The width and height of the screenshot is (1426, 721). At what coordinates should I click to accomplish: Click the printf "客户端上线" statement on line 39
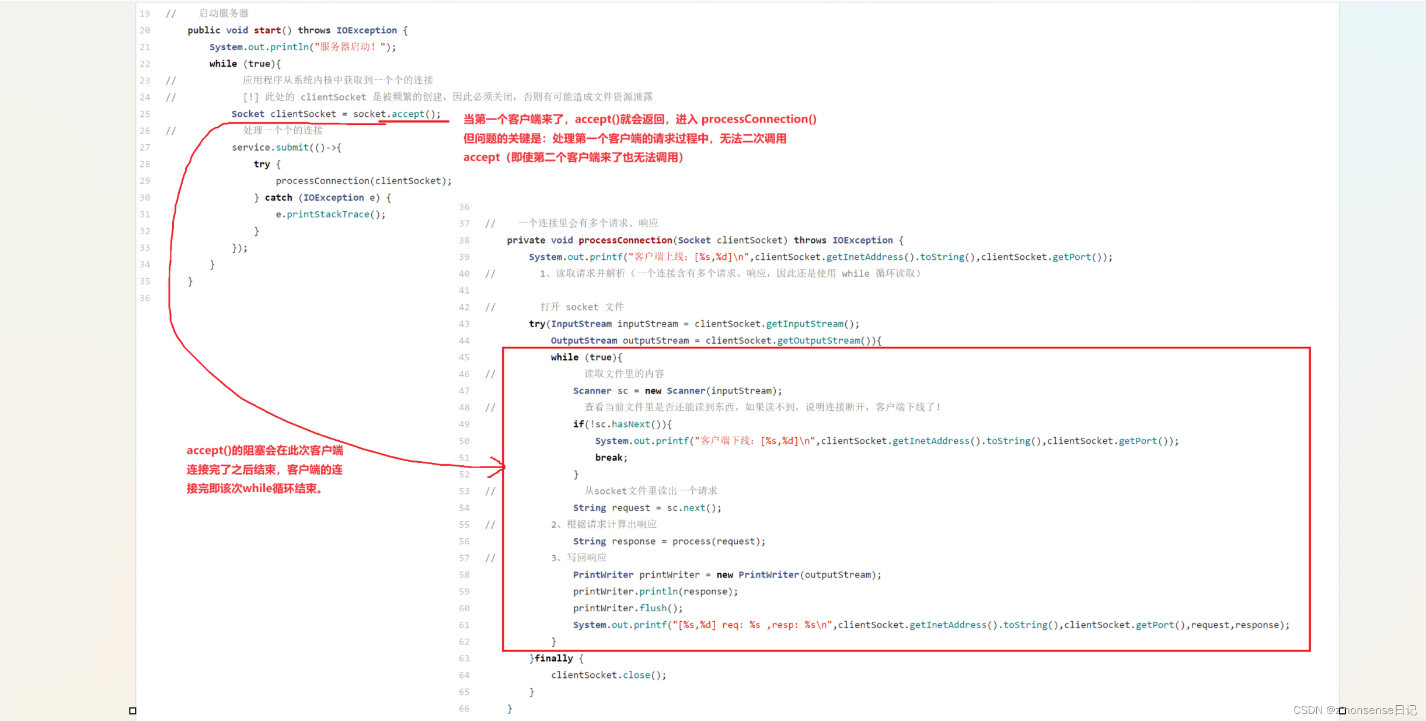821,257
